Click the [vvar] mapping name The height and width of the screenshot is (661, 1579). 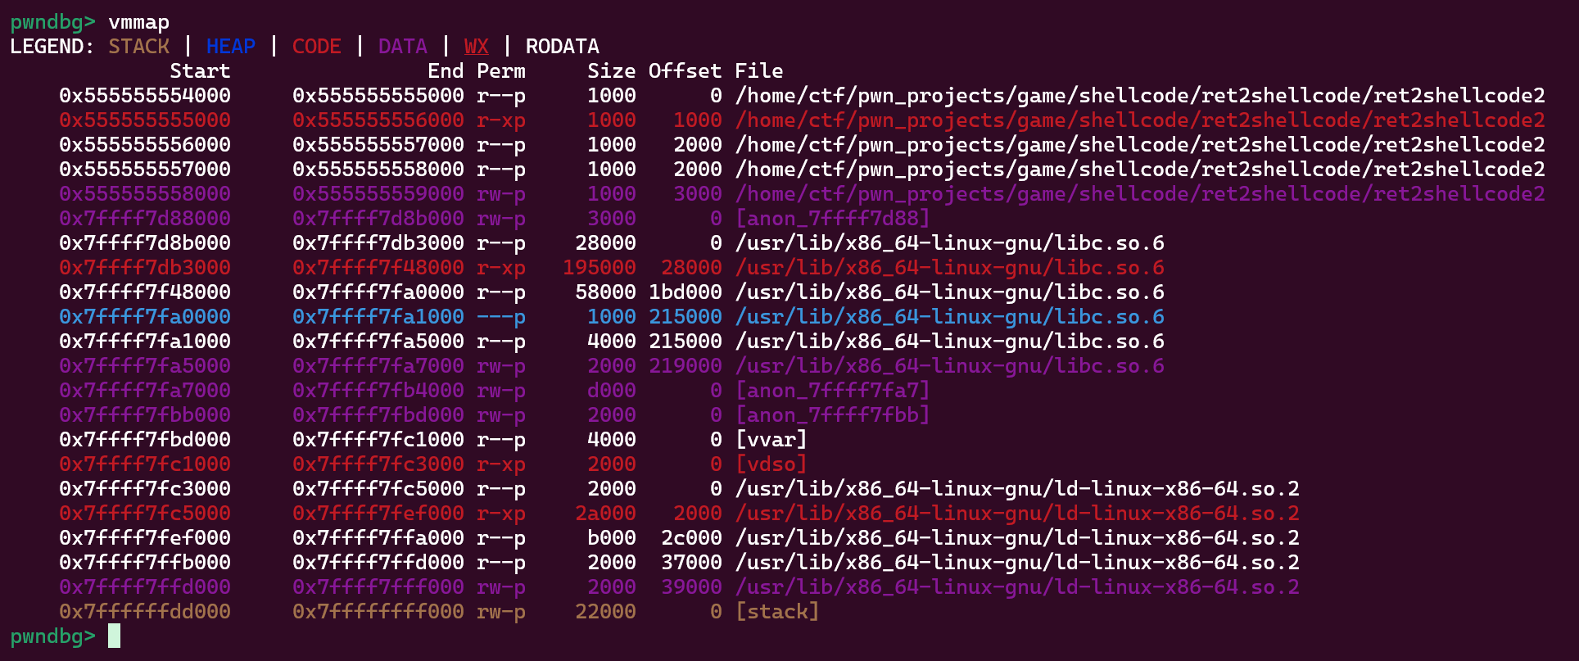coord(771,440)
